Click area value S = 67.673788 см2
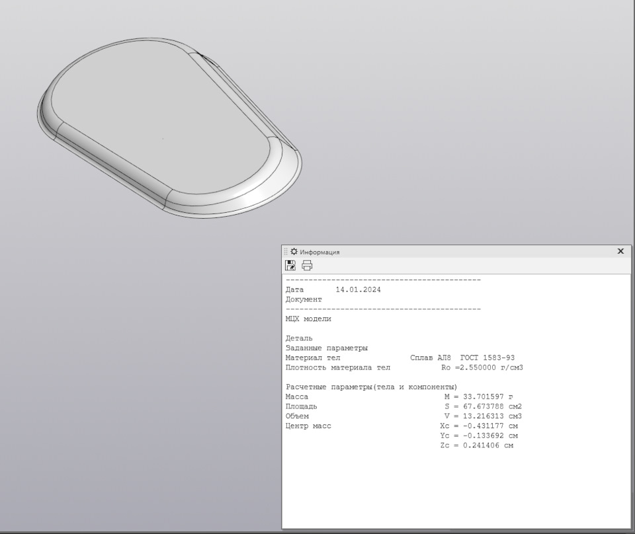This screenshot has height=534, width=635. click(483, 406)
